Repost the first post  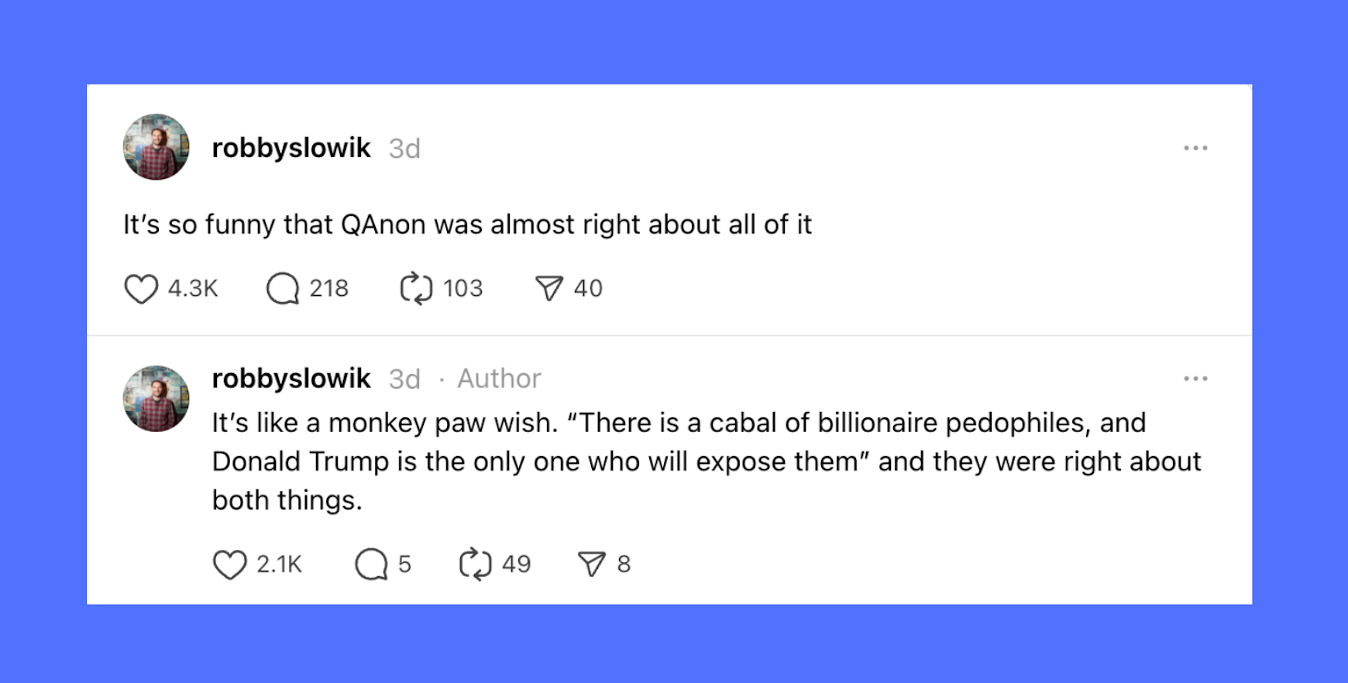[x=416, y=287]
